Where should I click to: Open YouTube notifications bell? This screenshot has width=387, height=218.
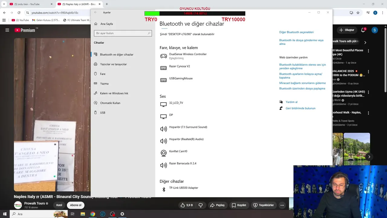363,30
